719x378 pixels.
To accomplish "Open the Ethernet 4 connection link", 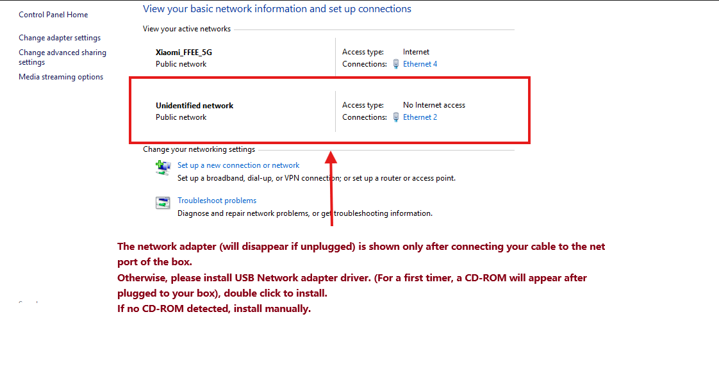I will [x=420, y=64].
